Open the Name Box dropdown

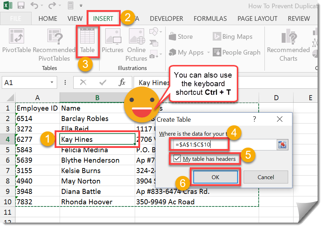click(x=52, y=83)
